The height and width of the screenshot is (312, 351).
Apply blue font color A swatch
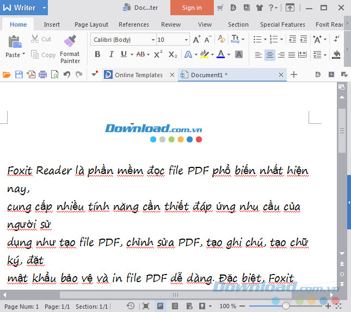[x=221, y=54]
